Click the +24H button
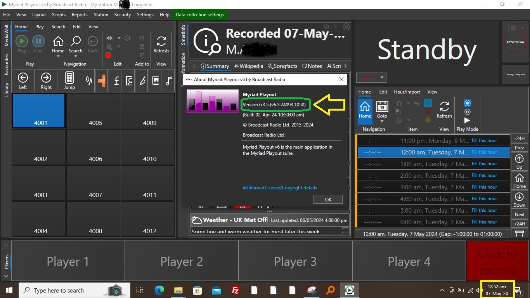The width and height of the screenshot is (530, 298). [520, 223]
